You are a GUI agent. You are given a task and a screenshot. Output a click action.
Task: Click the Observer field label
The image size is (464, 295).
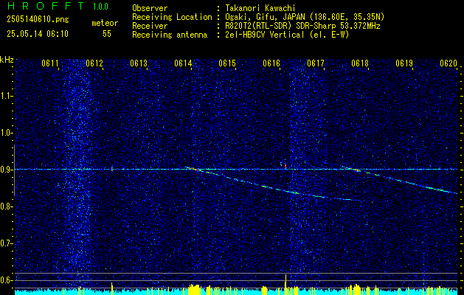click(150, 8)
